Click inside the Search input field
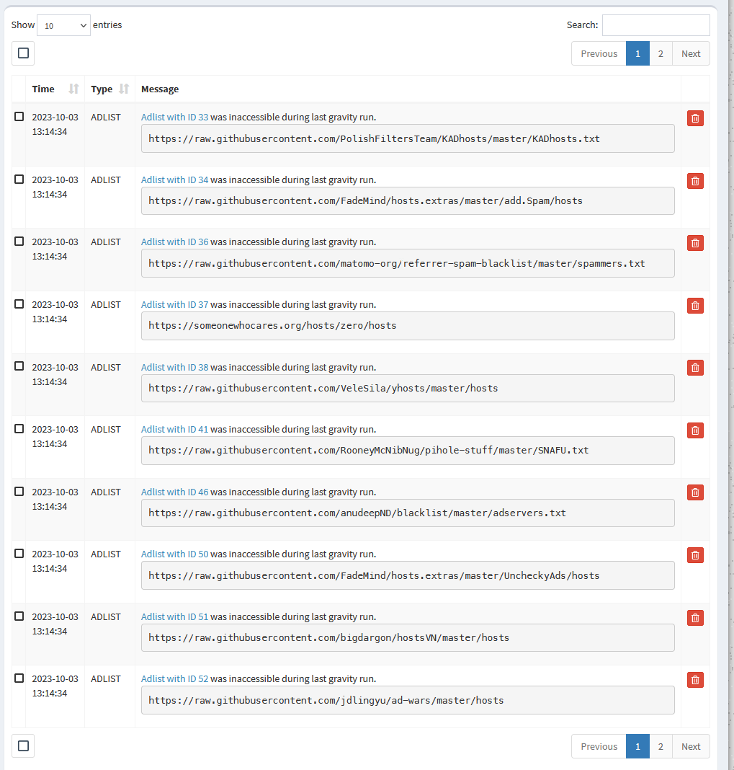 [x=655, y=25]
